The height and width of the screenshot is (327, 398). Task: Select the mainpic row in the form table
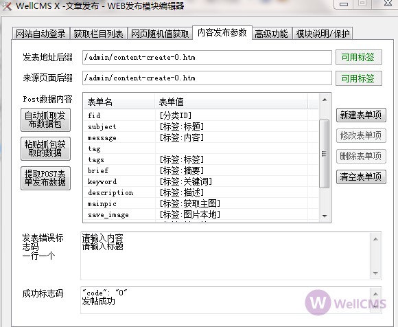(201, 203)
